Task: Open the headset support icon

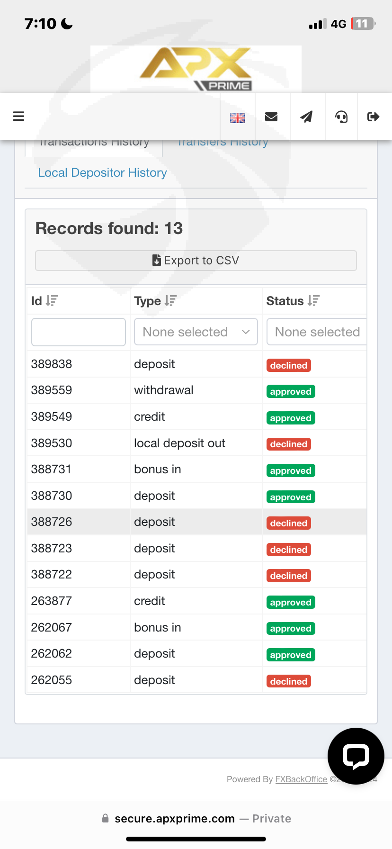Action: click(341, 117)
